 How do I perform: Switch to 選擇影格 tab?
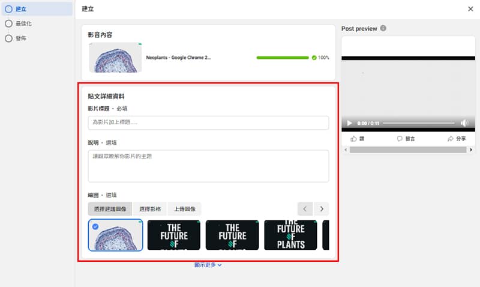coord(149,209)
